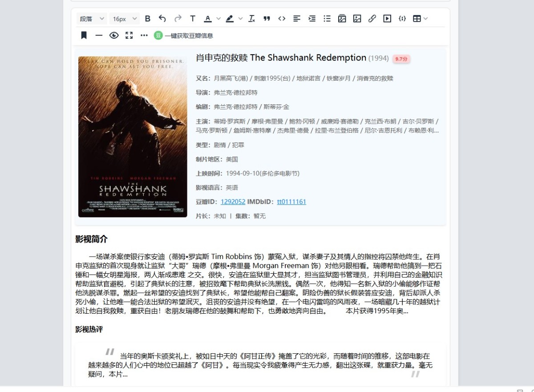Screen dimensions: 534x392
Task: Increase paragraph indent
Action: [312, 19]
